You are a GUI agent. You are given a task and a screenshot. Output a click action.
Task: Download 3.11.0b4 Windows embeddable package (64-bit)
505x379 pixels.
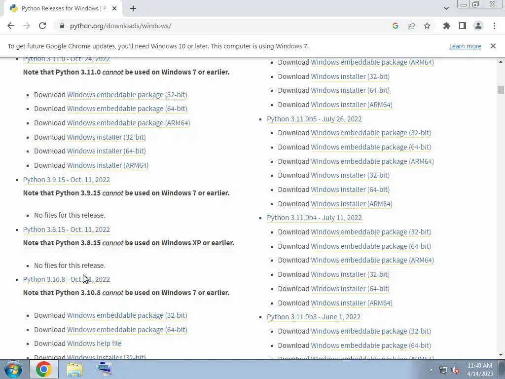coord(371,246)
